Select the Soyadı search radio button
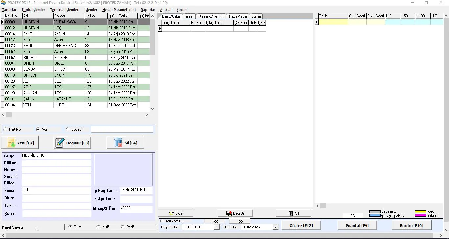The height and width of the screenshot is (239, 449). tap(68, 129)
